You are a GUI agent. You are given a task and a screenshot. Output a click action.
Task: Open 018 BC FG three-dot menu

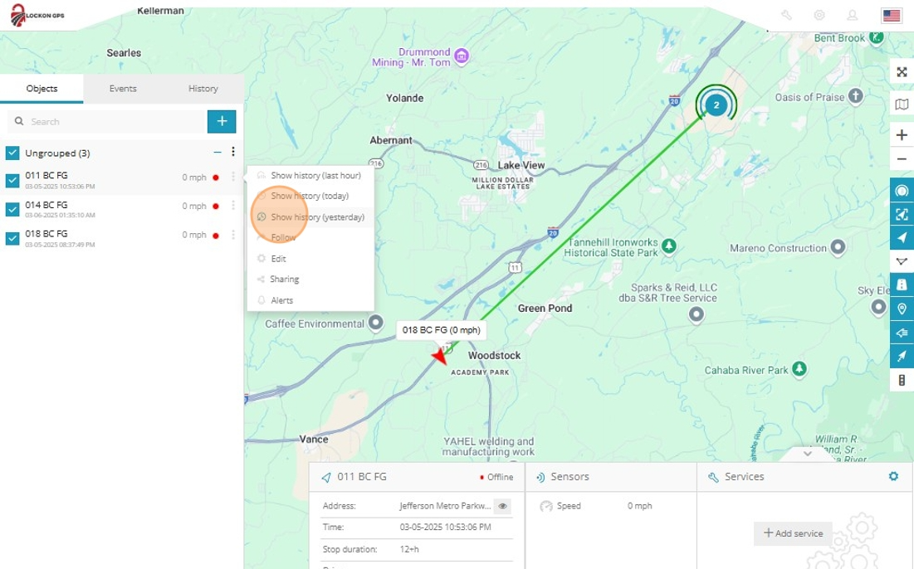tap(233, 234)
